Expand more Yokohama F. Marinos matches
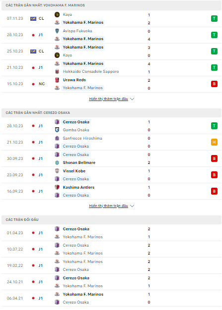 point(108,99)
